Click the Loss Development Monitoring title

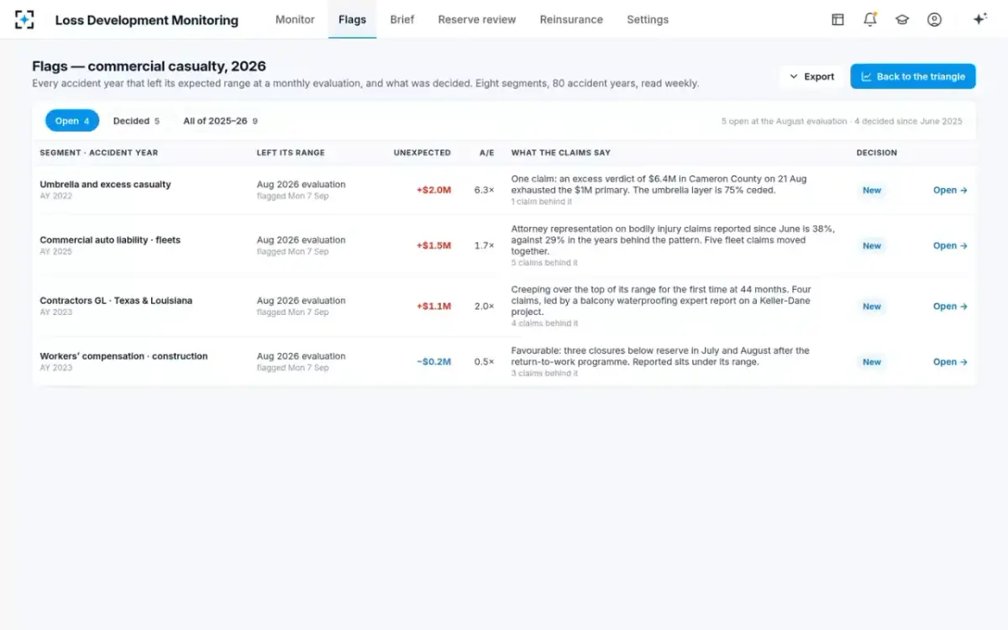(x=147, y=19)
